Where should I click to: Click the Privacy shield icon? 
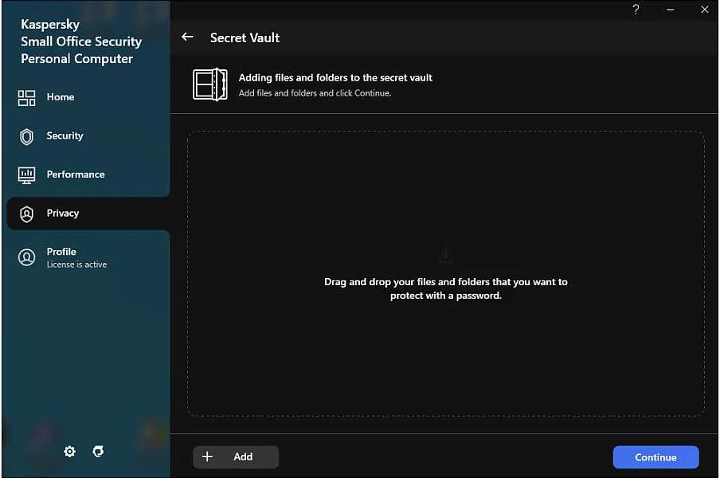(26, 214)
